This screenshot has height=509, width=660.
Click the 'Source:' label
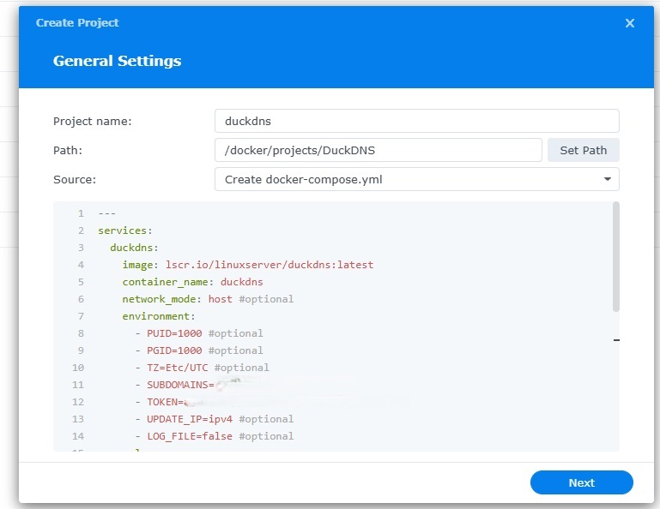75,179
